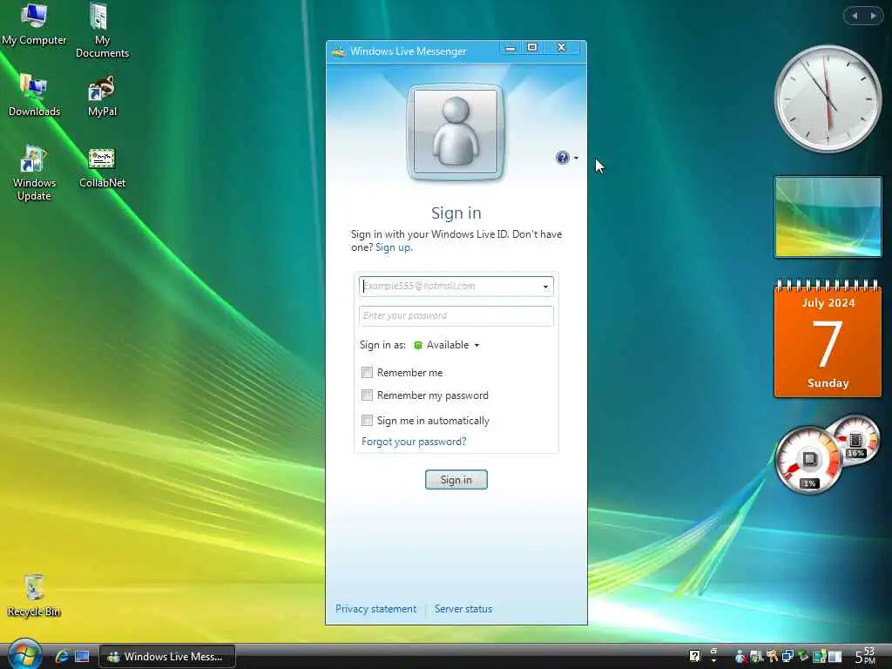Click the slideshow picture gadget
This screenshot has height=669, width=892.
(x=828, y=217)
